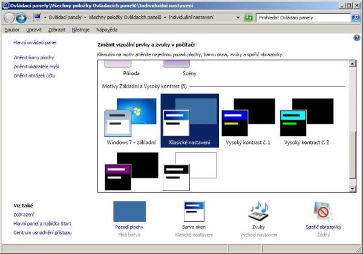
Task: Click the greyed Back navigation arrow
Action: click(9, 18)
